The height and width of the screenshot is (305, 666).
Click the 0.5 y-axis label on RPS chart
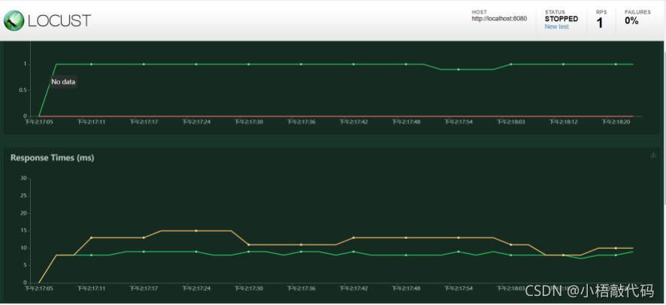pos(23,90)
